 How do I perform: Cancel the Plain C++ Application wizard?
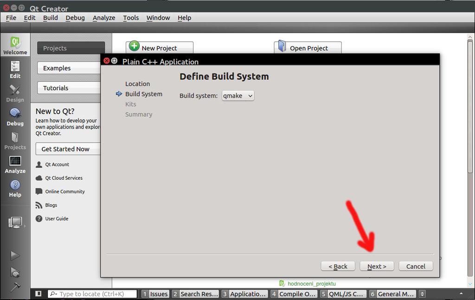416,266
